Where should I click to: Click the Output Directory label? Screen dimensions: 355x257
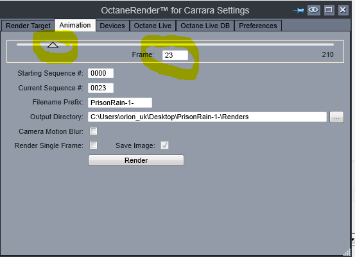(56, 117)
